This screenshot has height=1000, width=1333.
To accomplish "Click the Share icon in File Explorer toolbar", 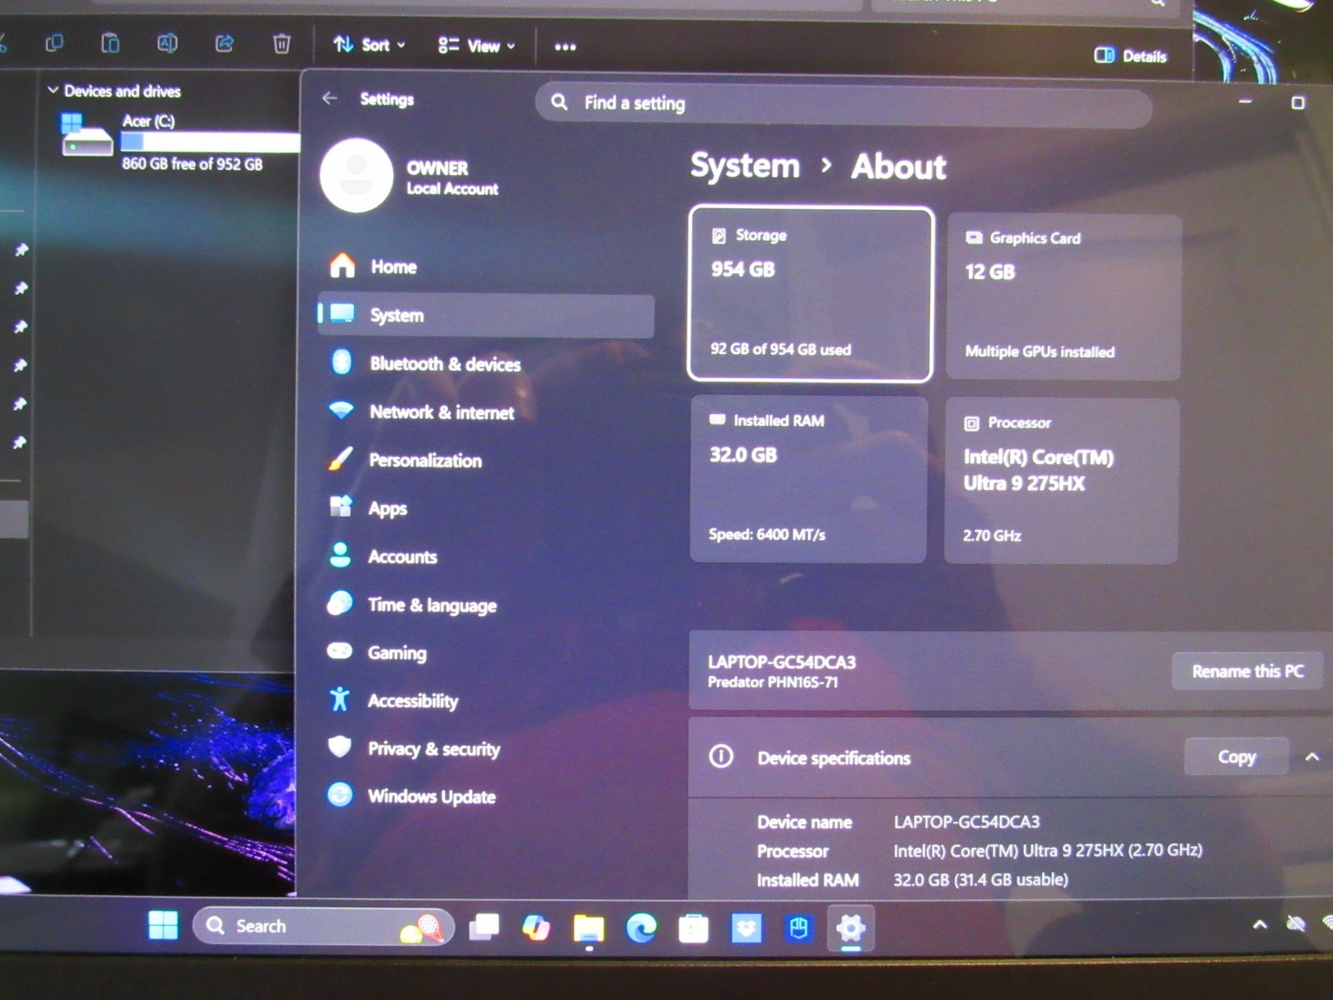I will coord(224,43).
